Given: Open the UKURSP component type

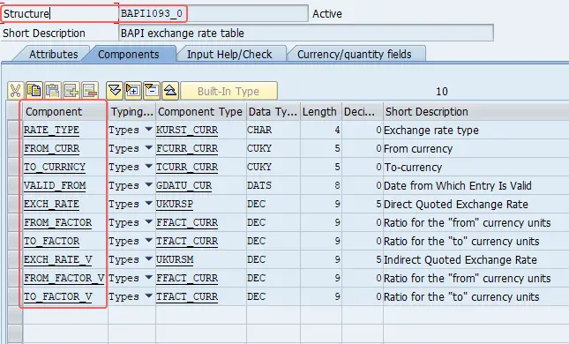Looking at the screenshot, I should click(x=175, y=204).
